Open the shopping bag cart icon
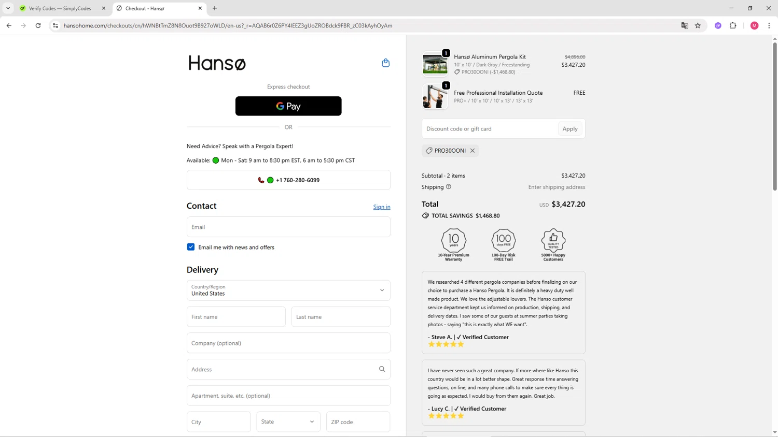Viewport: 778px width, 437px height. coord(385,63)
